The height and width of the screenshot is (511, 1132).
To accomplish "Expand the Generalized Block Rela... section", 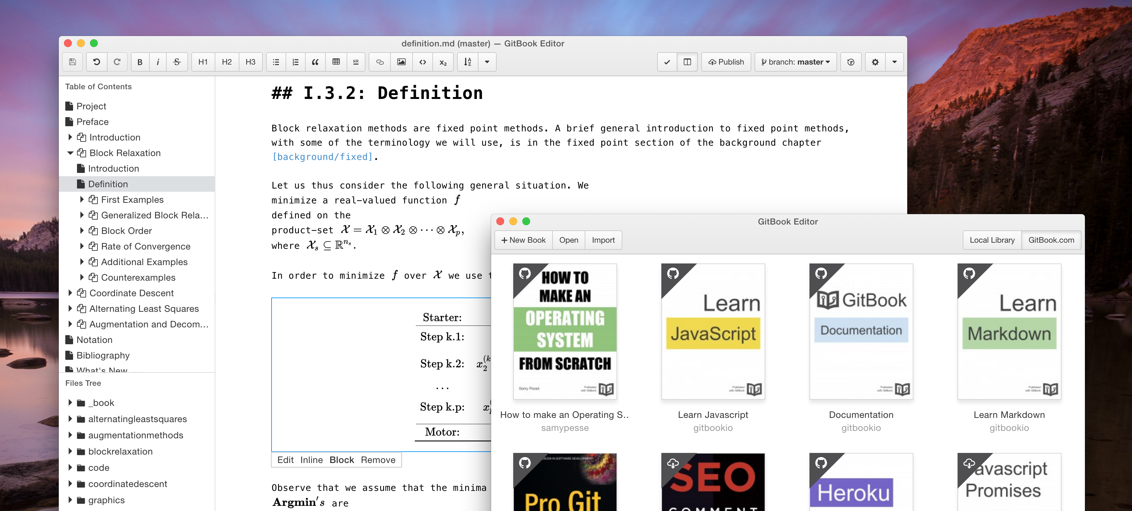I will click(81, 215).
